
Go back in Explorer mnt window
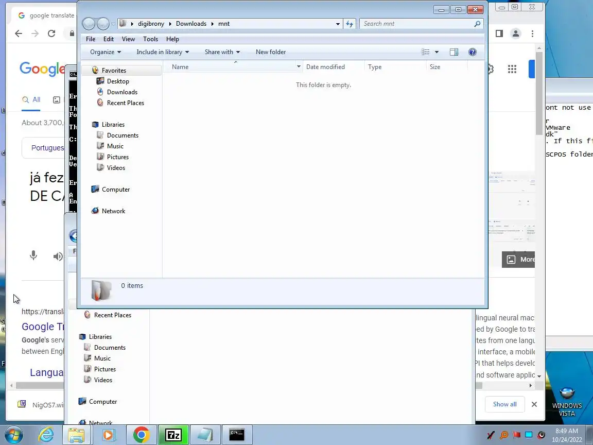[89, 24]
